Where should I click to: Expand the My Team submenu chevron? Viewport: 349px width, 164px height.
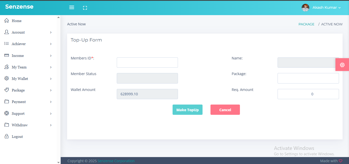coord(51,67)
